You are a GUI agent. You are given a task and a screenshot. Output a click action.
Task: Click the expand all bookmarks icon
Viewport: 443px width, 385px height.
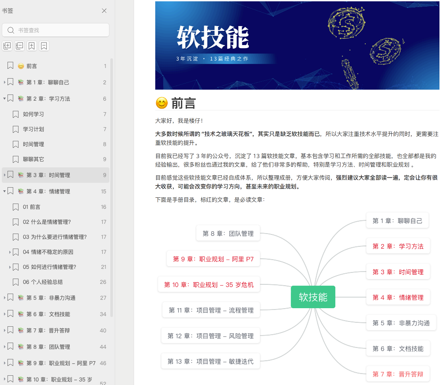pyautogui.click(x=7, y=46)
